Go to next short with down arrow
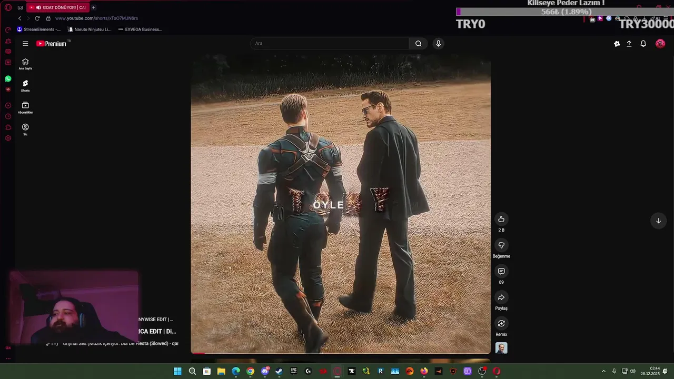 (658, 221)
